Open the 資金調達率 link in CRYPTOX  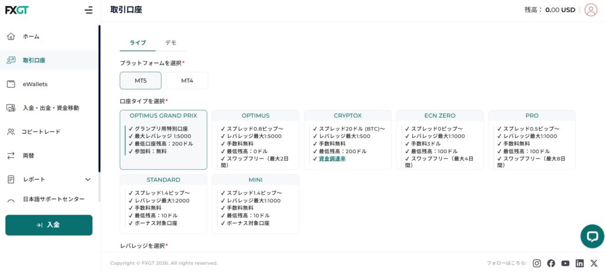[332, 159]
